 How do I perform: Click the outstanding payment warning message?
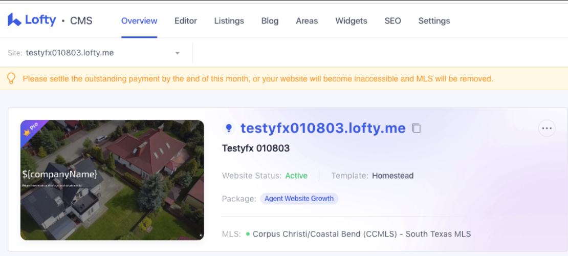click(258, 79)
